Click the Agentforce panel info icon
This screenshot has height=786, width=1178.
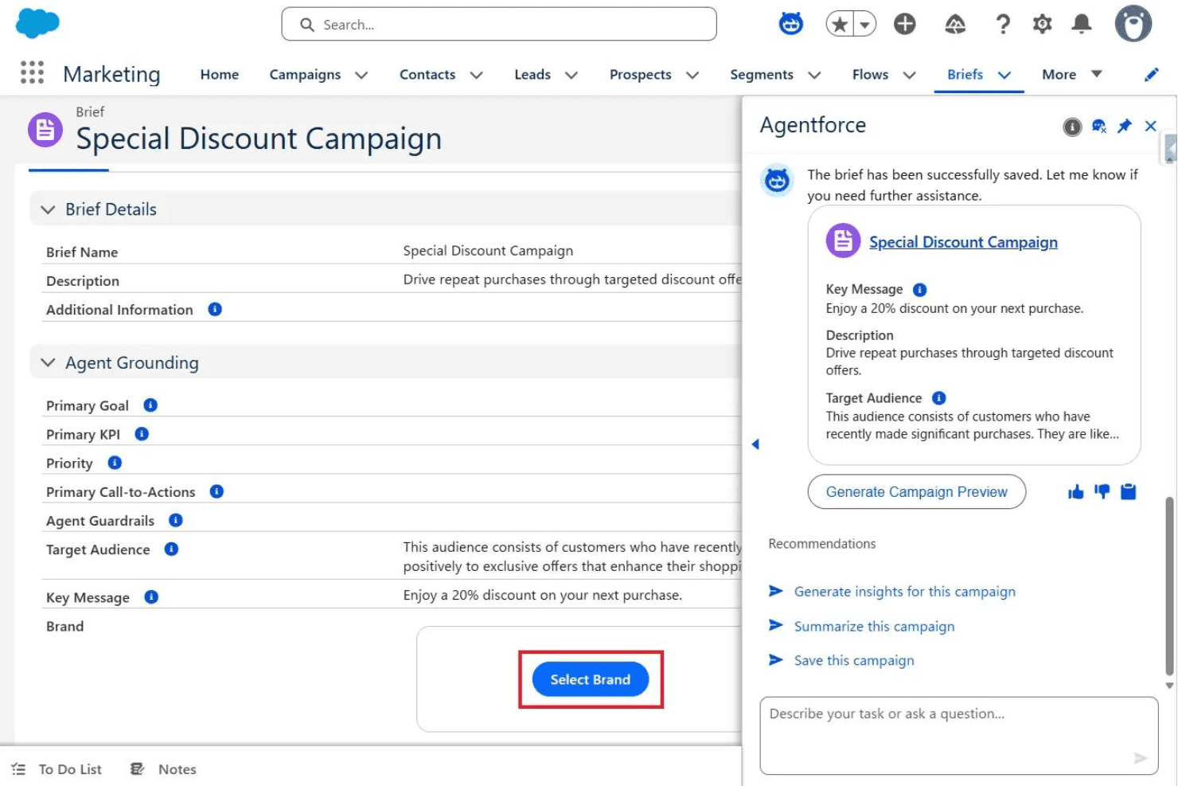1072,127
